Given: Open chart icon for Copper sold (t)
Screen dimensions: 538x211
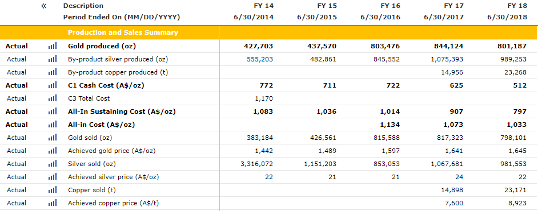Looking at the screenshot, I should click(x=53, y=190).
